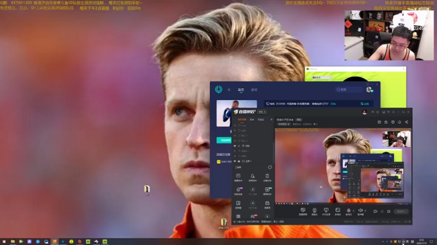Click the teal power logo in blue window
Screen dimensions: 437x245
point(218,89)
